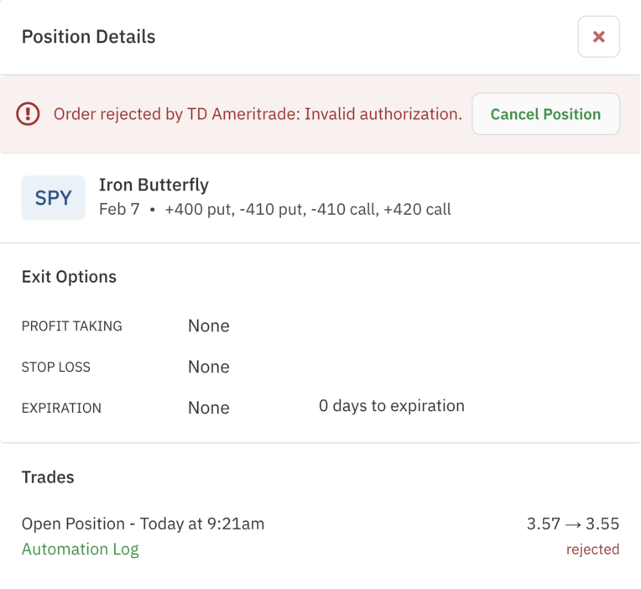
Task: Click the 0 days to expiration text
Action: coord(391,406)
